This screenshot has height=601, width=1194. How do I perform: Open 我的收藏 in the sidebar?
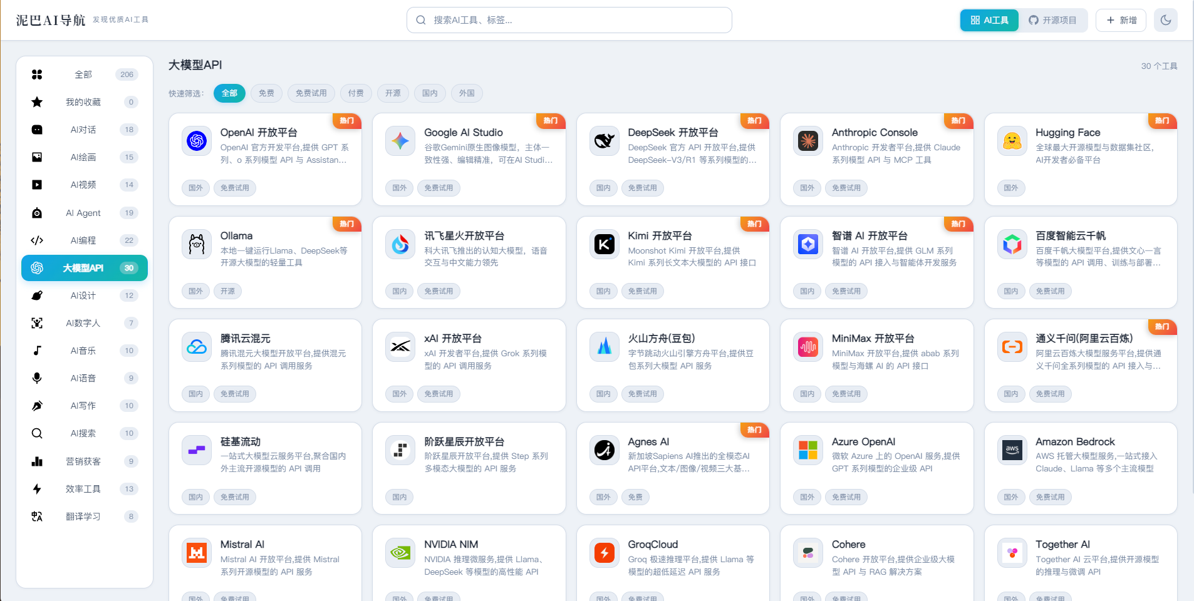85,102
